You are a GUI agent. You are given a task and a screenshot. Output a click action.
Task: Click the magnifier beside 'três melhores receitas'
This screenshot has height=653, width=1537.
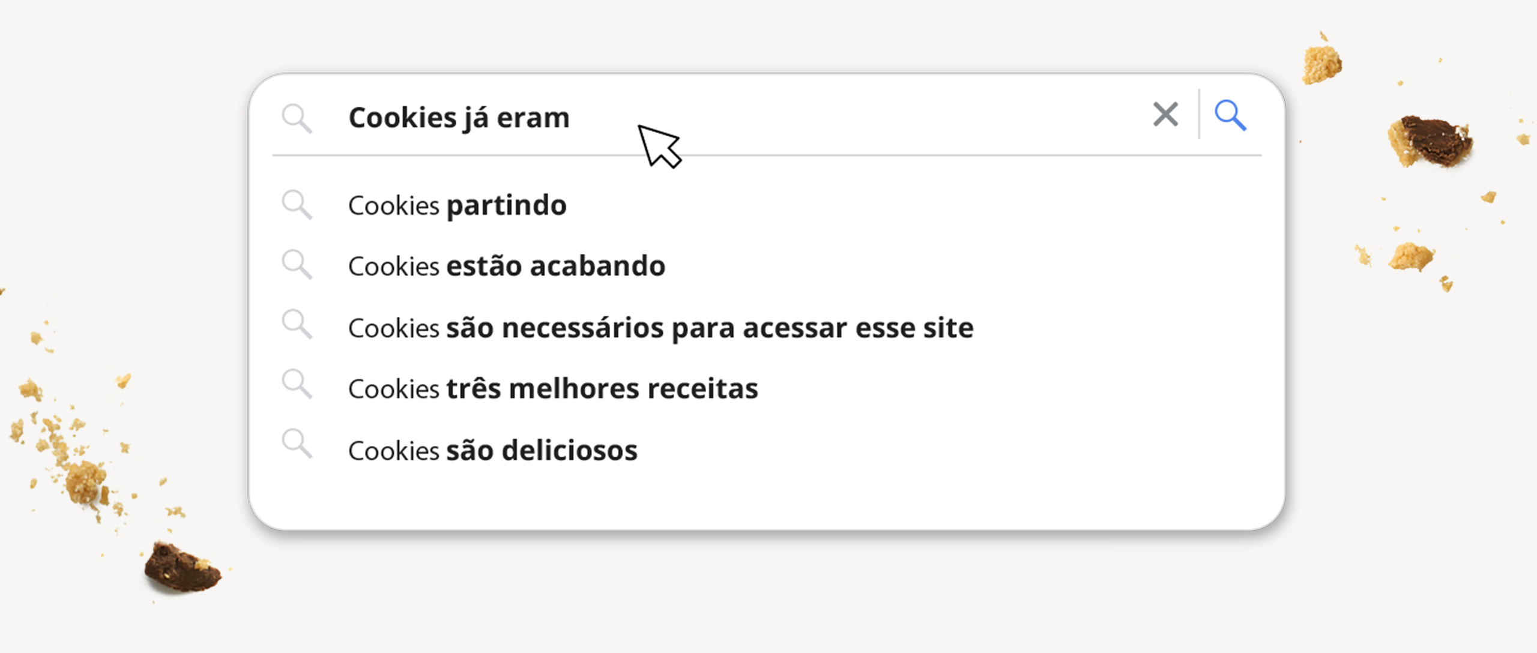point(297,384)
